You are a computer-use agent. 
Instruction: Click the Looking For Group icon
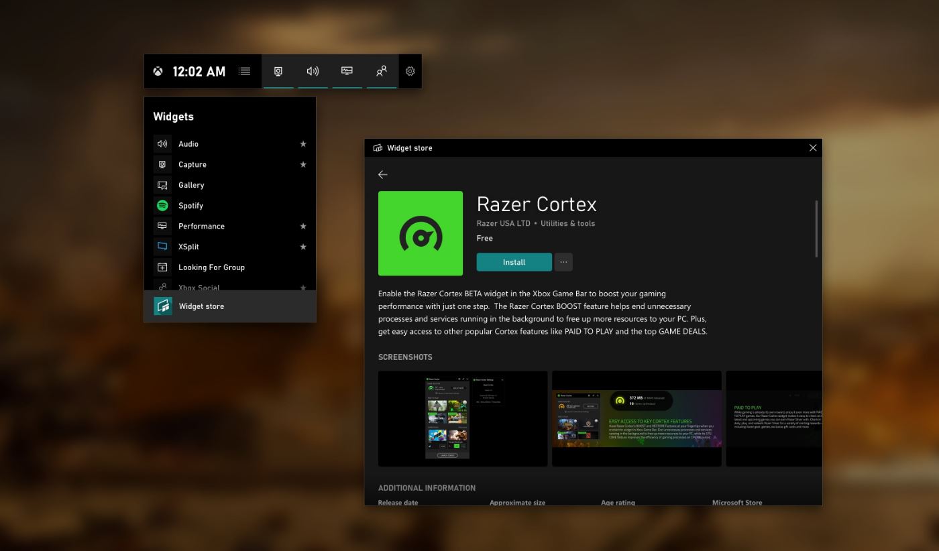tap(162, 267)
